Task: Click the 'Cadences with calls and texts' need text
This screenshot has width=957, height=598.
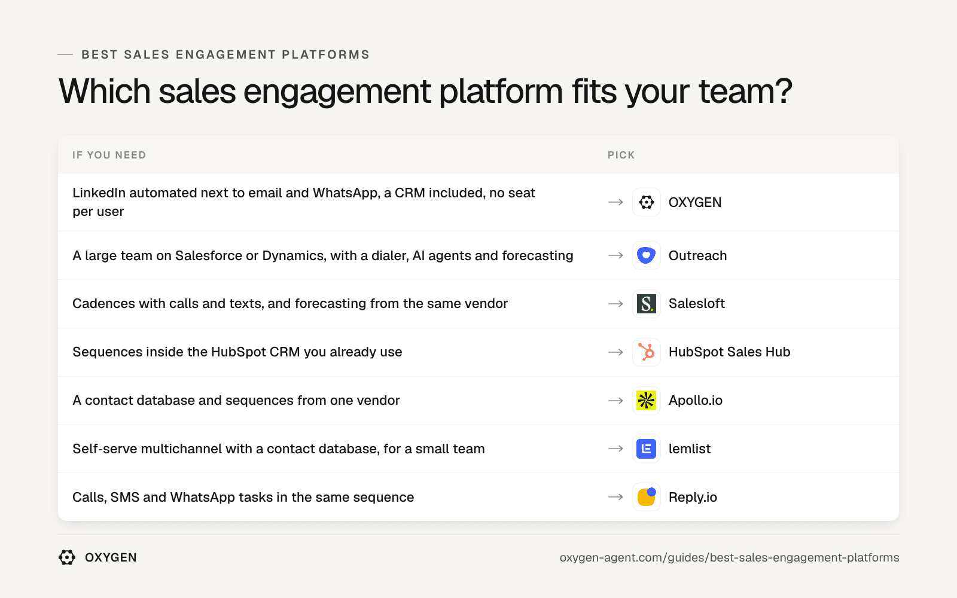Action: [x=290, y=304]
